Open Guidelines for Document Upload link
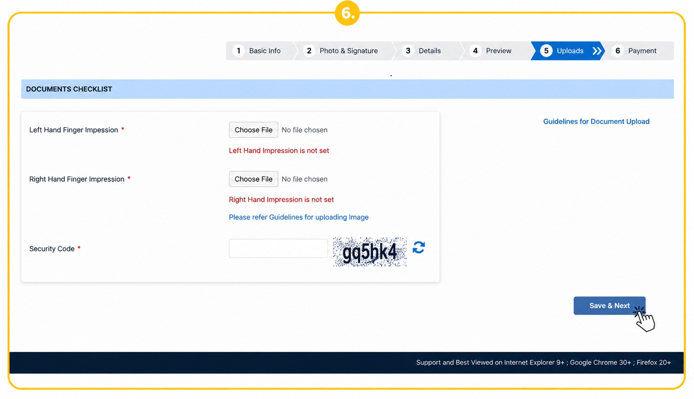 click(x=596, y=121)
